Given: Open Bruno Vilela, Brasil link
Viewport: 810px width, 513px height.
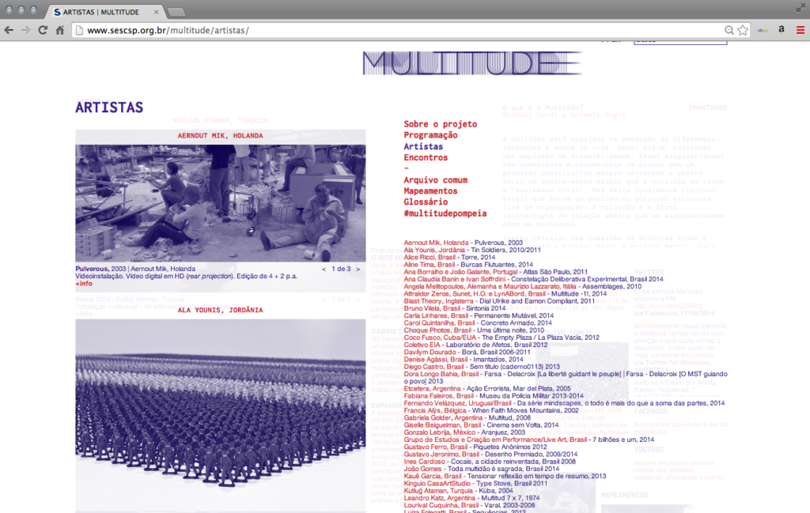Looking at the screenshot, I should coord(432,308).
